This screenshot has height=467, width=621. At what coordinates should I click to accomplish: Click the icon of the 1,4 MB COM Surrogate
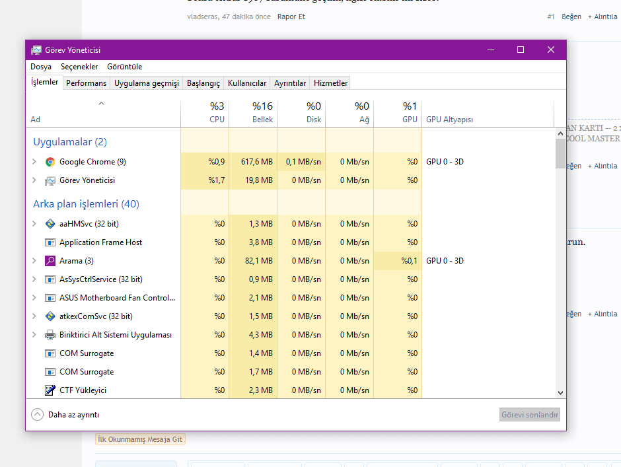pos(50,353)
